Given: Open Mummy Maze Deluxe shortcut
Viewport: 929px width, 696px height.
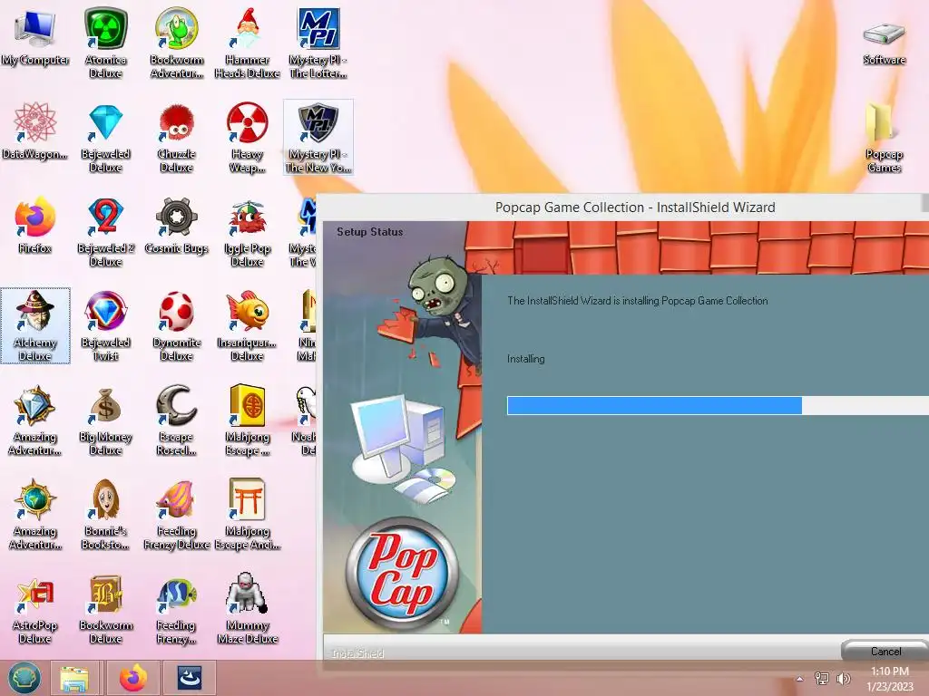Looking at the screenshot, I should coord(247,608).
